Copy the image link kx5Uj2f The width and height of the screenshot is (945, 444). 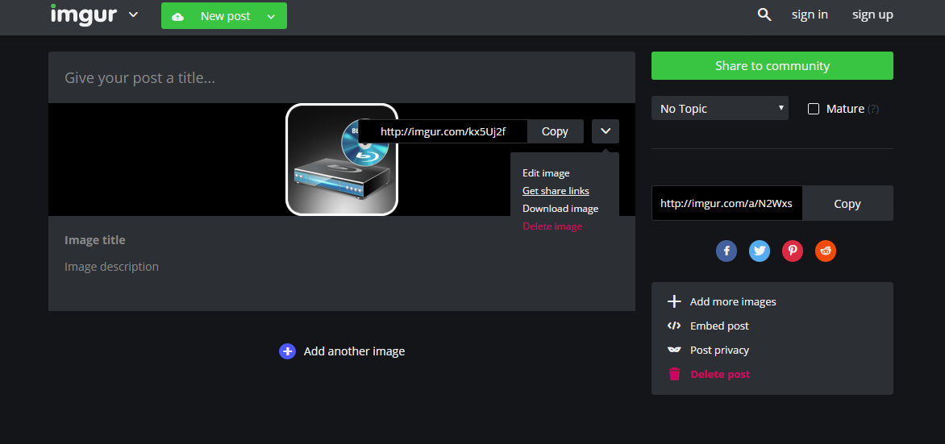click(555, 131)
